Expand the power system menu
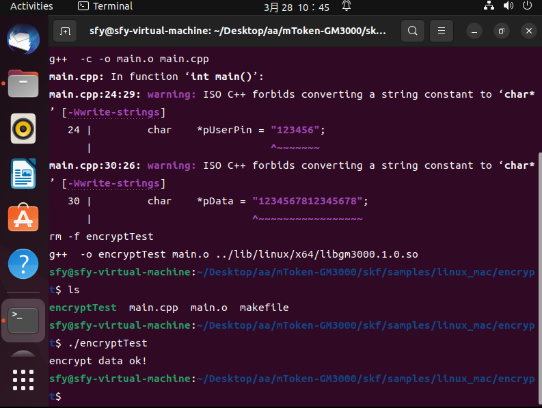 (527, 6)
